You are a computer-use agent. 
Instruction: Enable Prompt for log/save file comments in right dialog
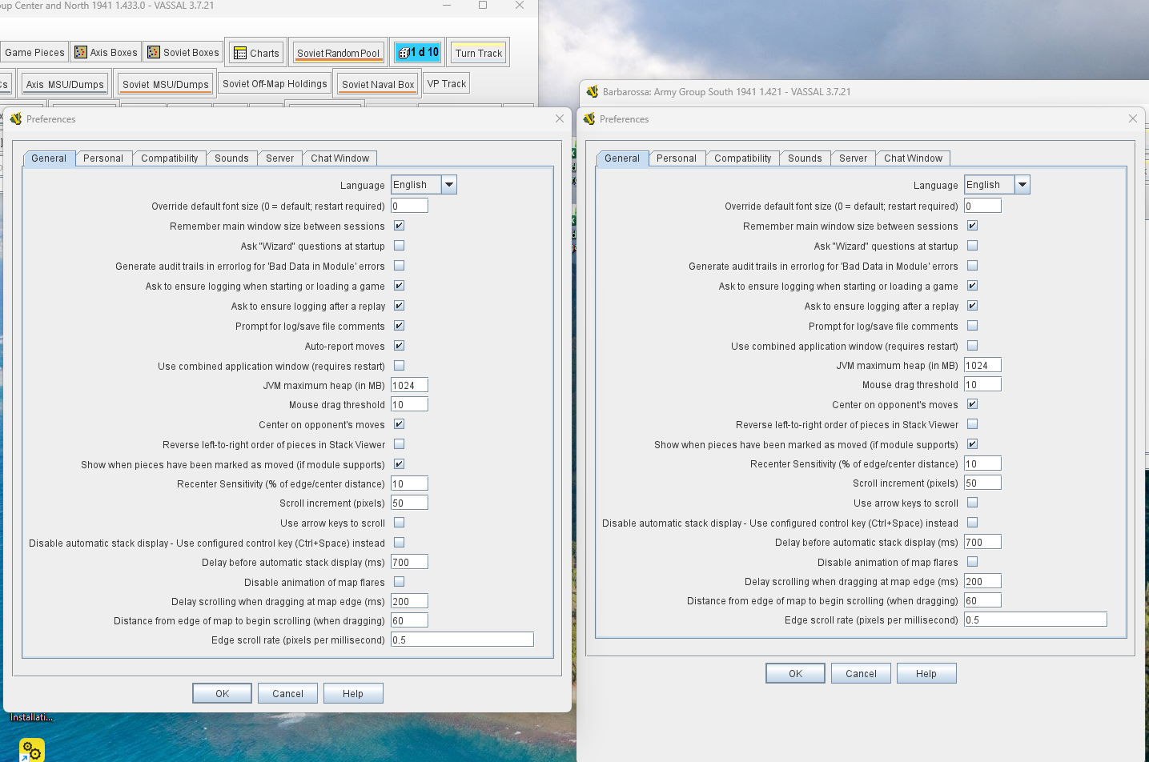click(x=972, y=326)
